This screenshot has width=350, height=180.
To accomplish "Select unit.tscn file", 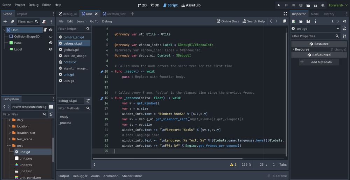I will pos(26,171).
